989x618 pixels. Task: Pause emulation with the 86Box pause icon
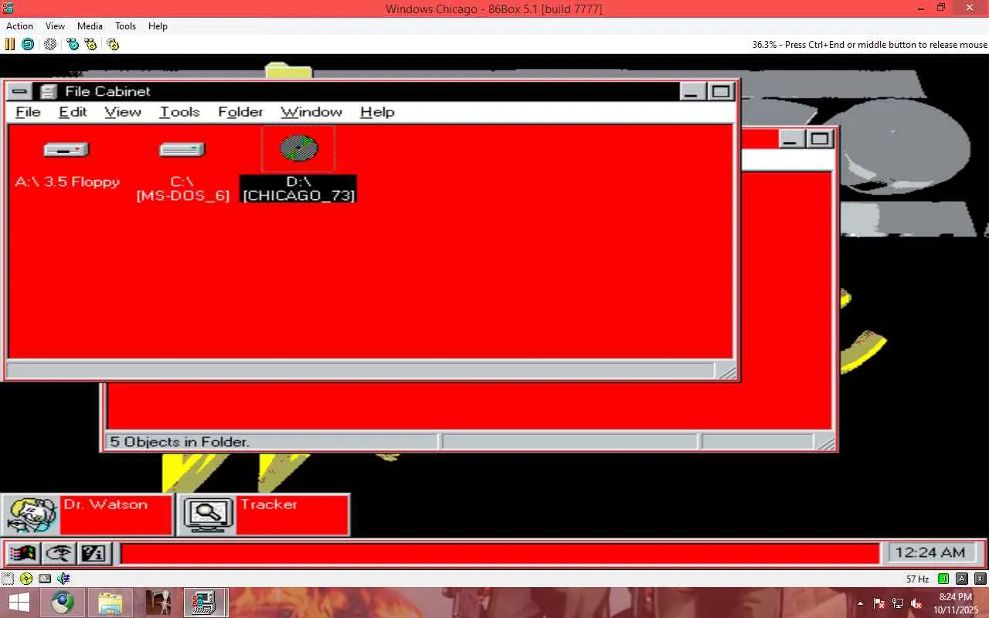(x=10, y=44)
